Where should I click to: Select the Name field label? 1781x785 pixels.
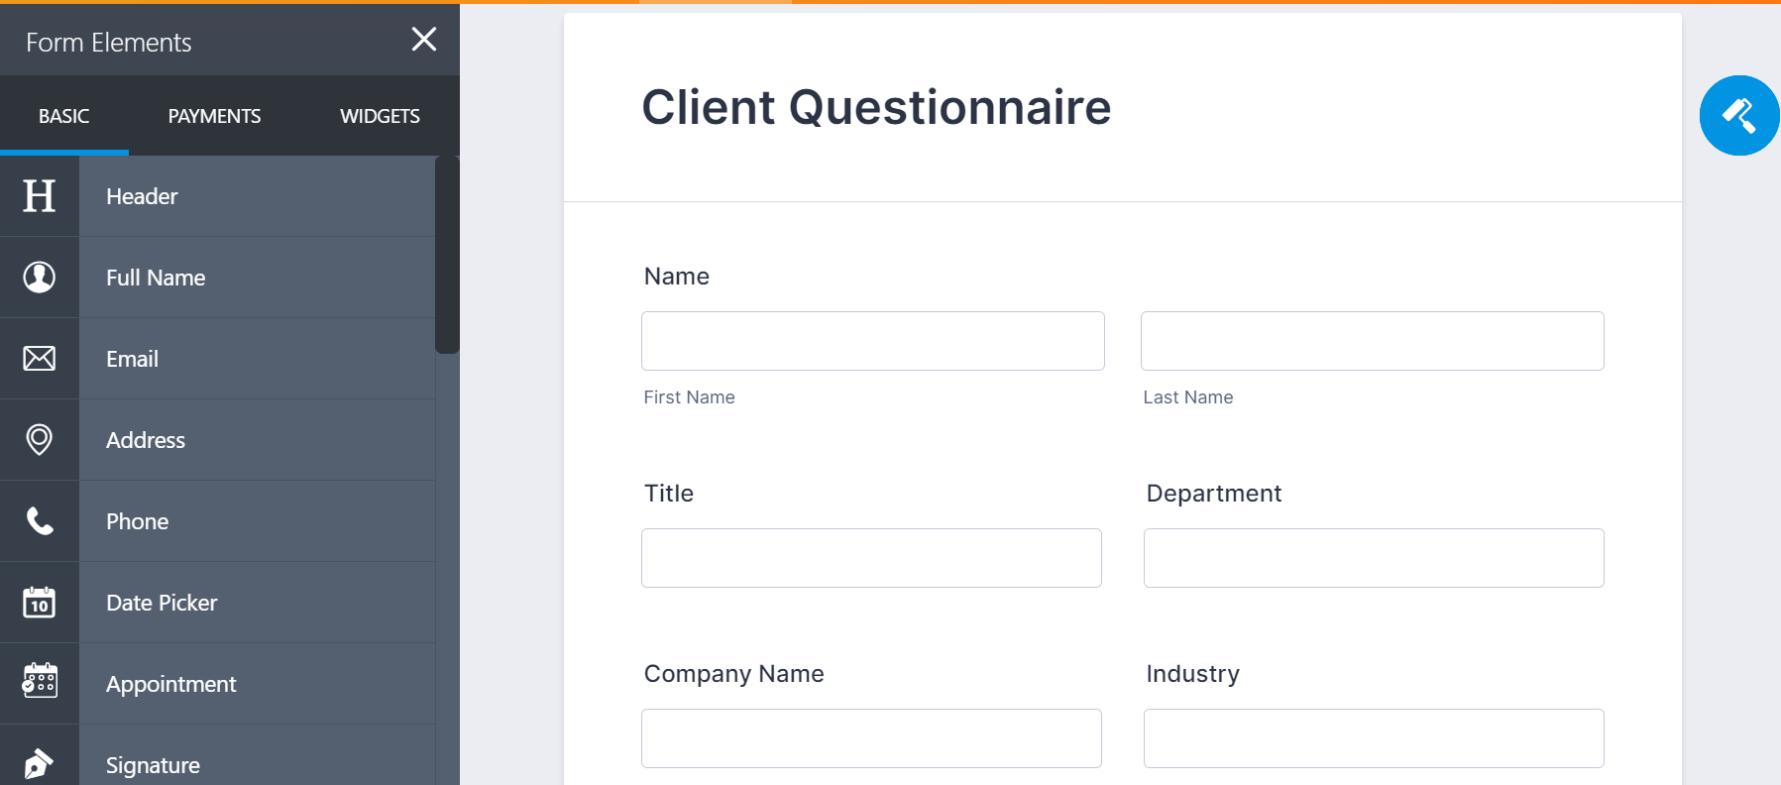tap(677, 277)
